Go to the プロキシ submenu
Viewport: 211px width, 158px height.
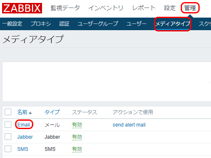point(41,24)
